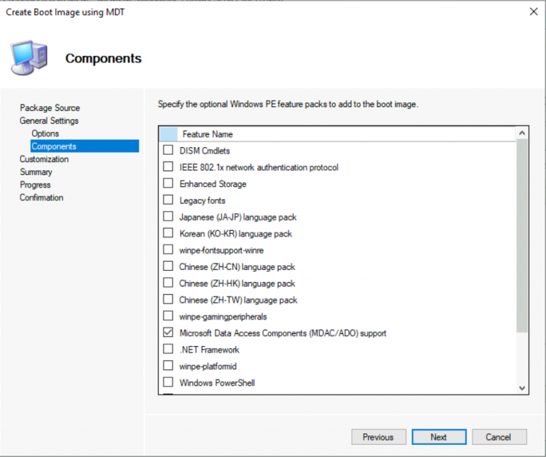Check the select-all box in Feature Name header

click(x=168, y=134)
